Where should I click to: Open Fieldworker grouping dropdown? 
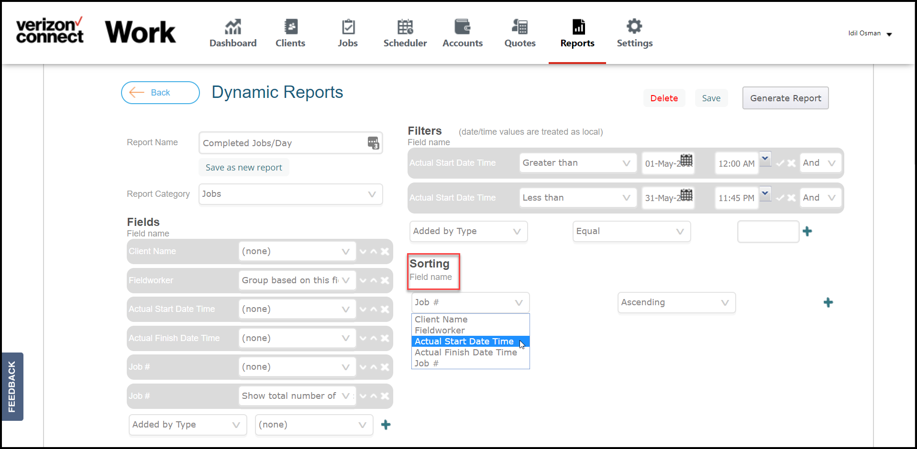click(x=297, y=280)
